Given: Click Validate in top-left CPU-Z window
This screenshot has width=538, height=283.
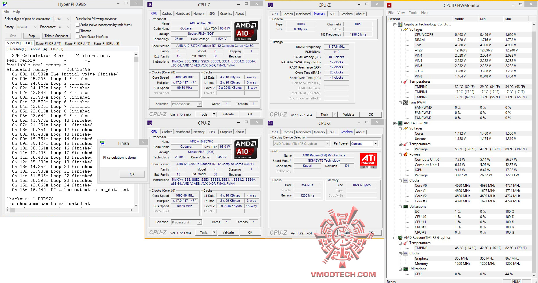Looking at the screenshot, I should tap(228, 114).
